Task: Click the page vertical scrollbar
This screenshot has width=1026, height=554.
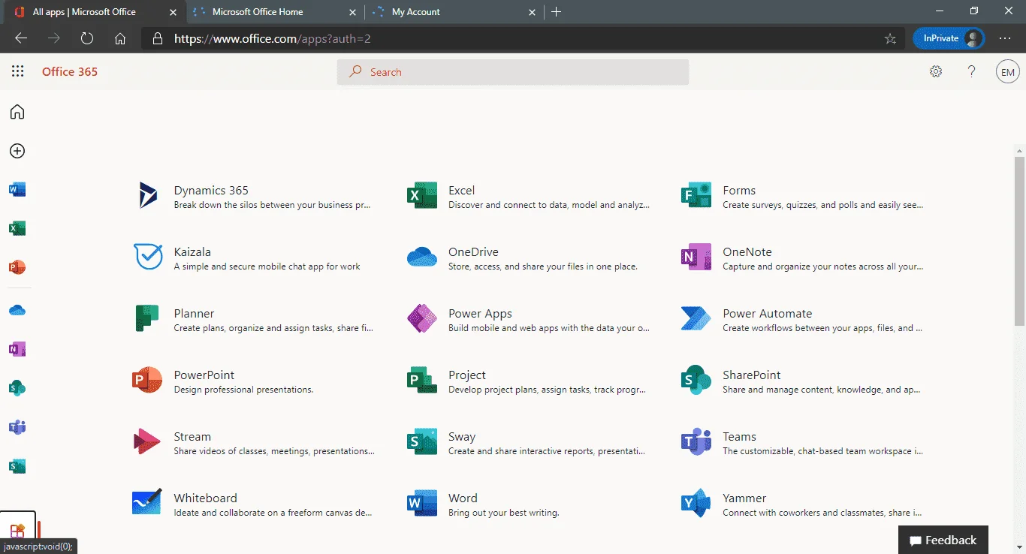Action: tap(1019, 240)
